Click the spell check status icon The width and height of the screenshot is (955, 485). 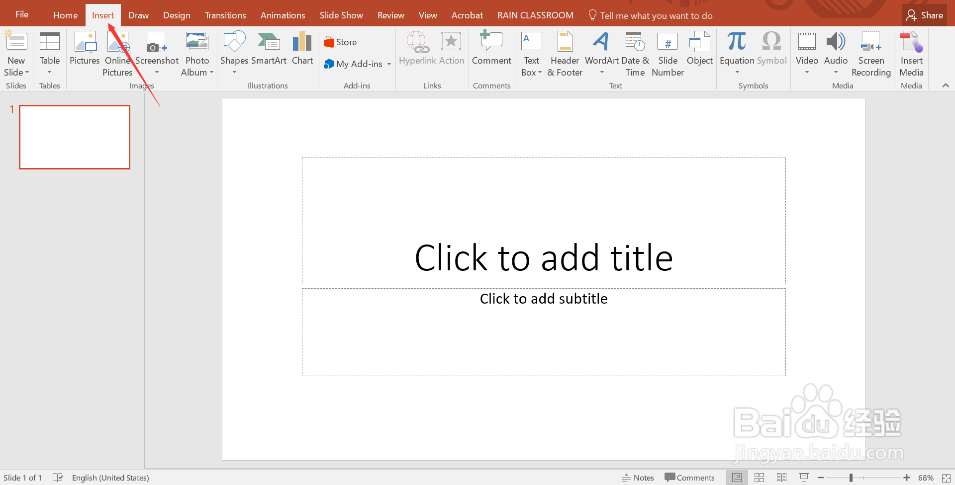point(58,478)
